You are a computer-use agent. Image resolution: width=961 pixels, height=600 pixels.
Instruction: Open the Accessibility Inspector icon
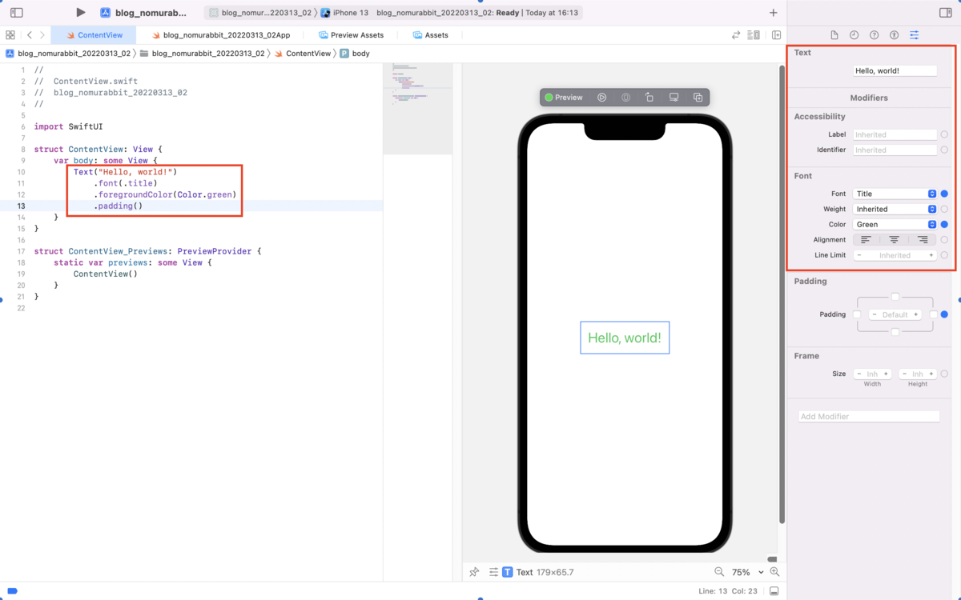click(895, 34)
